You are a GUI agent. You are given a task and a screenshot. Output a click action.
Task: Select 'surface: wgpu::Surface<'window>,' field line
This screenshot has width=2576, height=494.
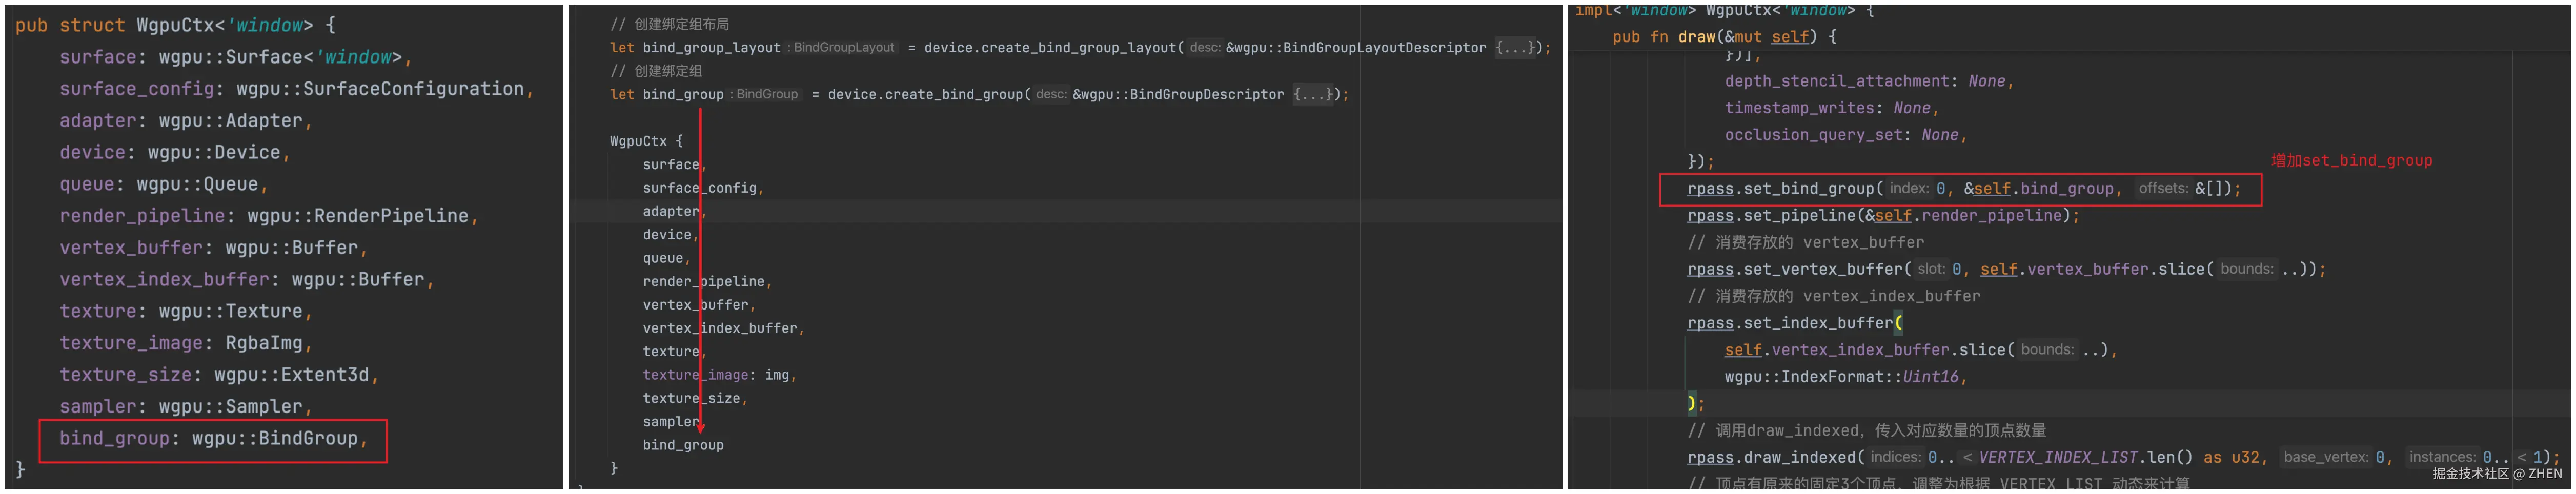click(x=235, y=57)
